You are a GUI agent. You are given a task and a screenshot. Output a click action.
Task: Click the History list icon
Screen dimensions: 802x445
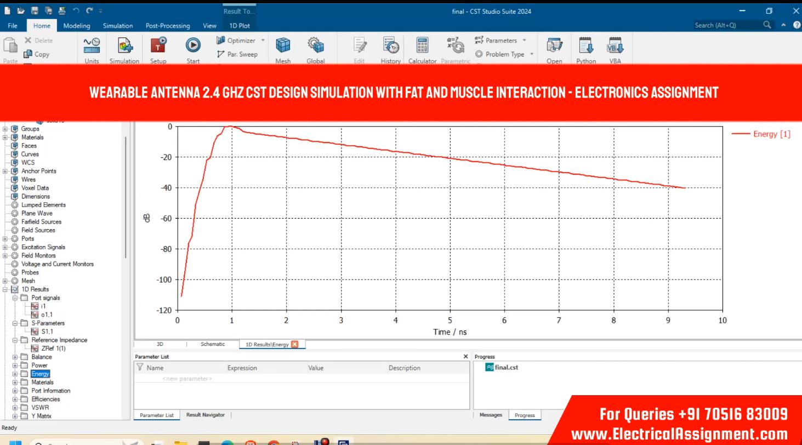(x=390, y=46)
